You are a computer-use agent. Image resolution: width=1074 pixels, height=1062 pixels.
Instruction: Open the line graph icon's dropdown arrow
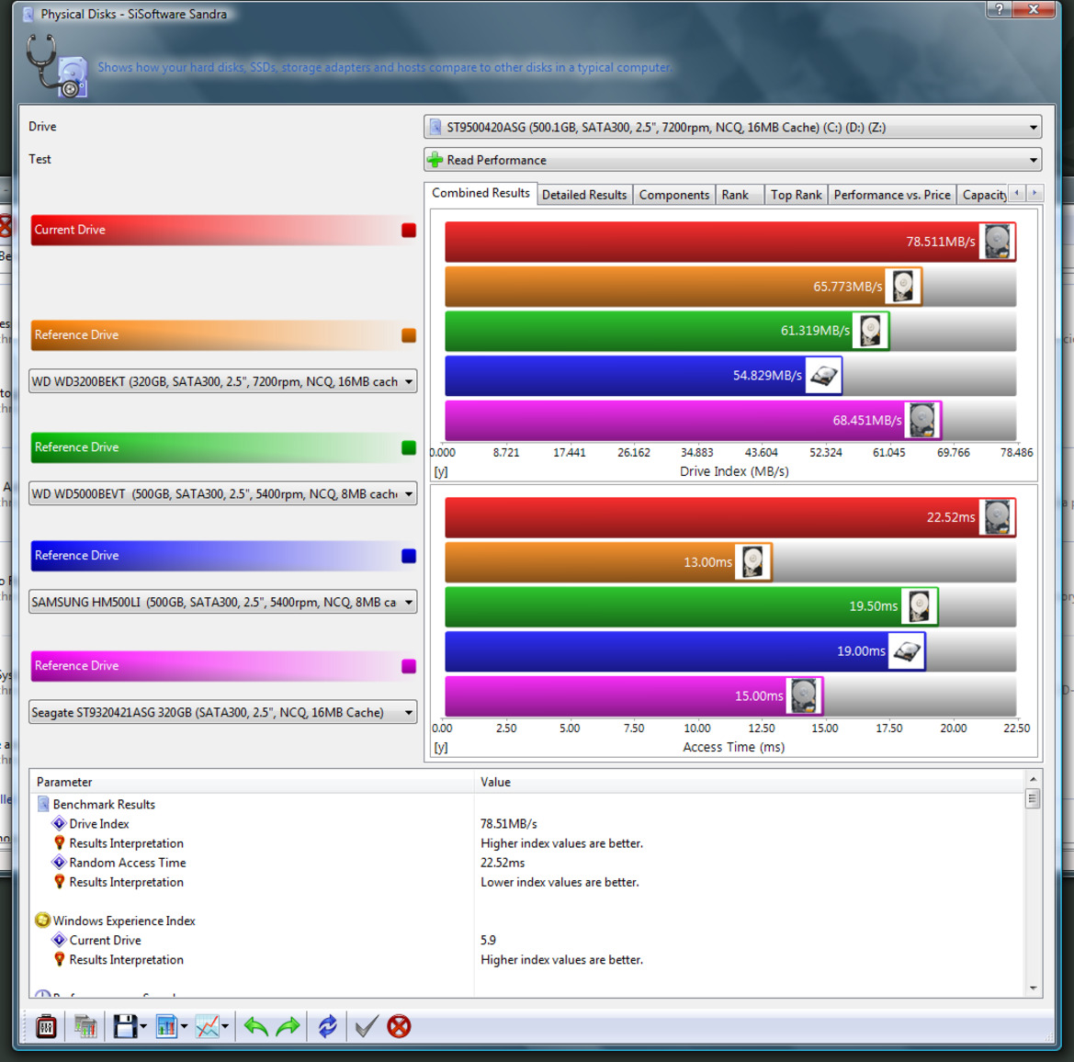[225, 1026]
